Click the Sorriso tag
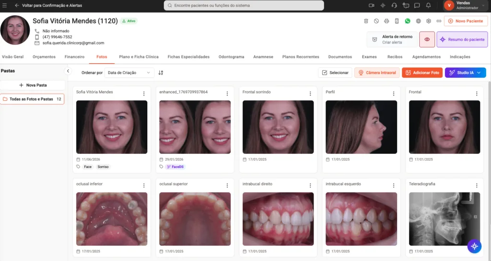Screen dimensions: 491x261 [103, 167]
